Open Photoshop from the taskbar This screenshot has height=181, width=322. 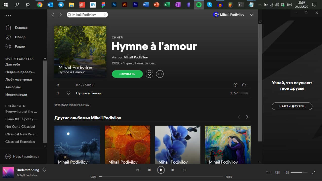click(114, 5)
